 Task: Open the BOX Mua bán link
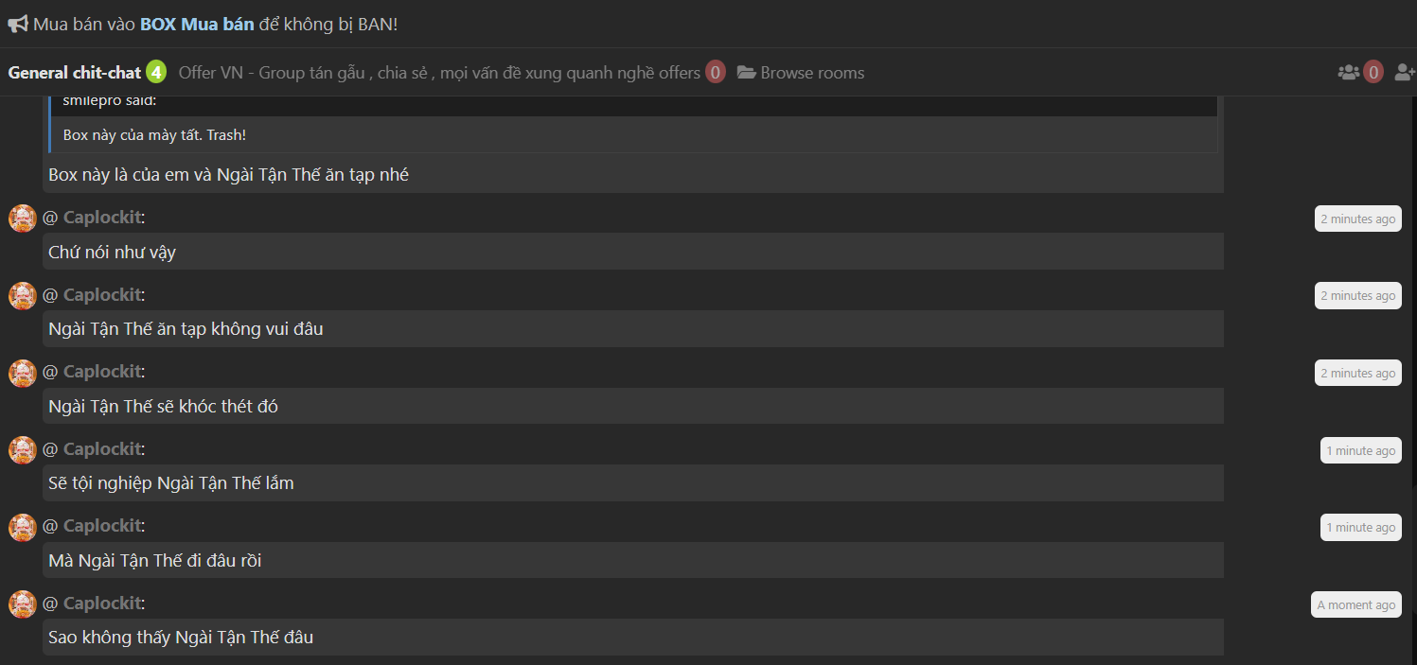click(x=197, y=25)
